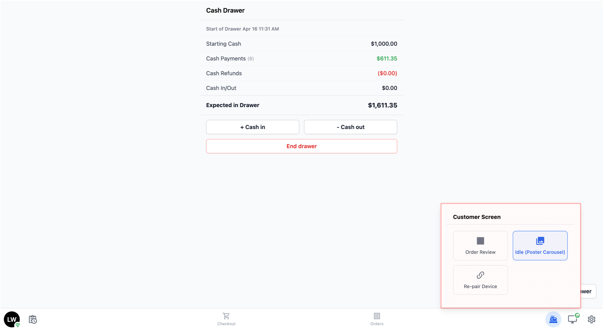This screenshot has width=604, height=331.
Task: Click the Checkout cart icon
Action: (226, 316)
